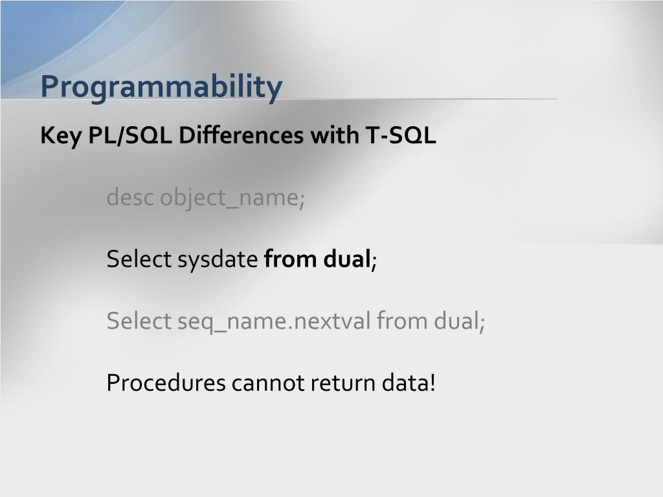Screen dimensions: 663x497
Task: Click the word PL/SQL in the heading
Action: [129, 136]
